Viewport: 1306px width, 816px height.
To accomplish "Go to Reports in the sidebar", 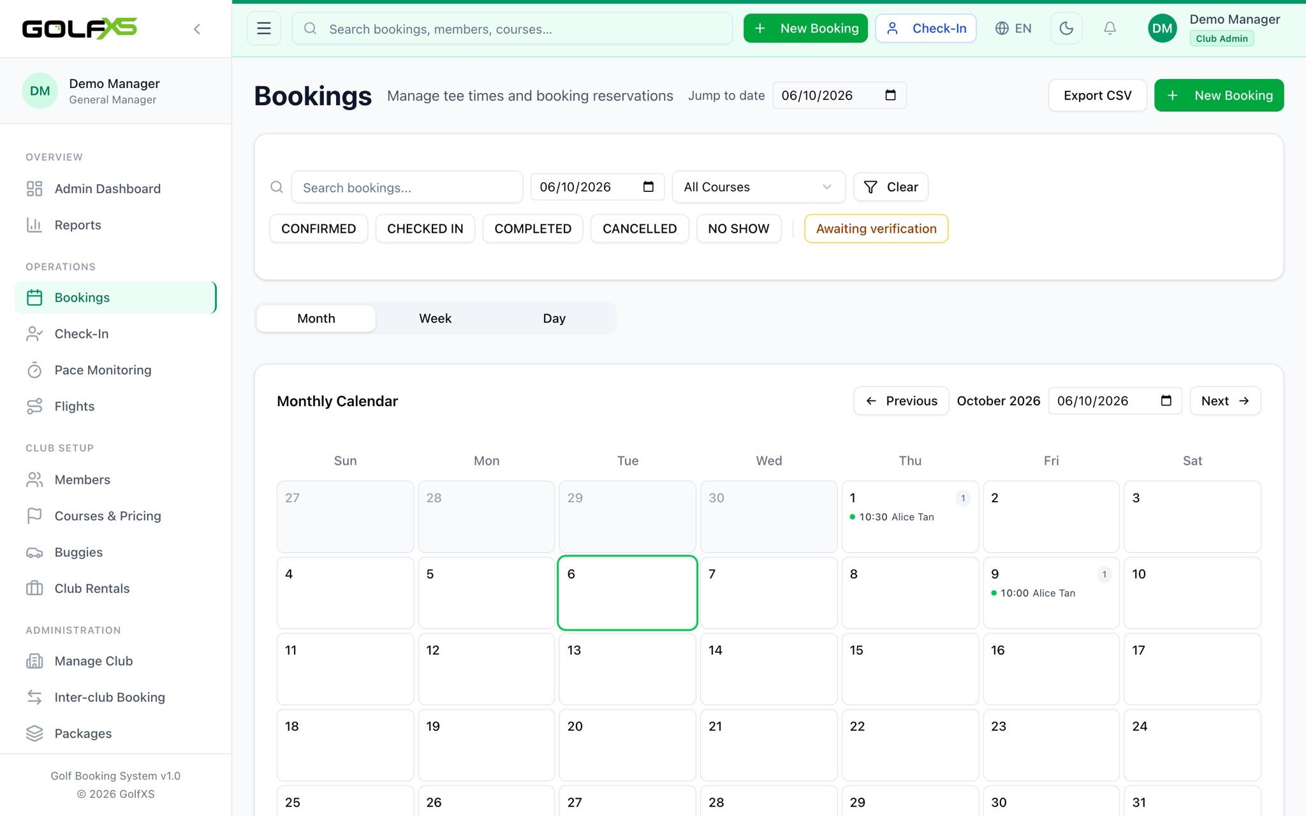I will point(115,225).
